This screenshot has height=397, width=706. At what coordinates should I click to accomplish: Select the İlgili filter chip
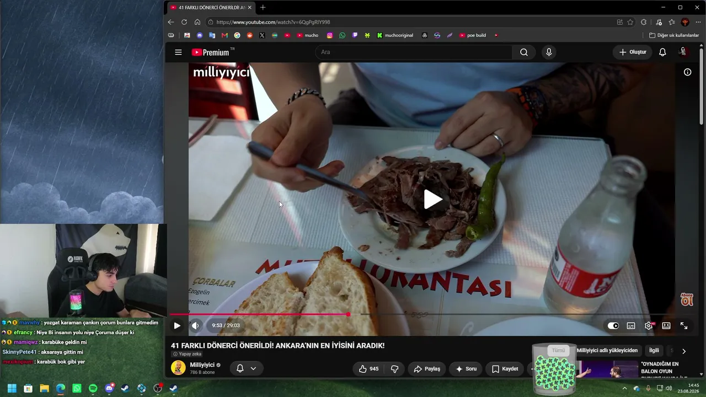[654, 351]
